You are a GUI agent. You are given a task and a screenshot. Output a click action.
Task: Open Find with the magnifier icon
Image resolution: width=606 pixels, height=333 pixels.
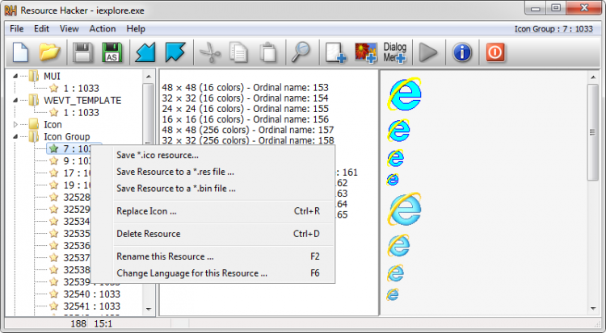click(301, 52)
